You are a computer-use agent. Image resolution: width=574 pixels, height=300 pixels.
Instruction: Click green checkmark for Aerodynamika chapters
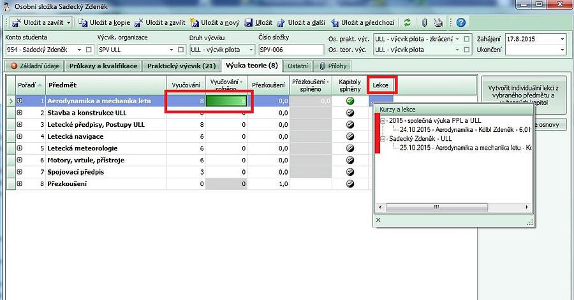pos(350,101)
